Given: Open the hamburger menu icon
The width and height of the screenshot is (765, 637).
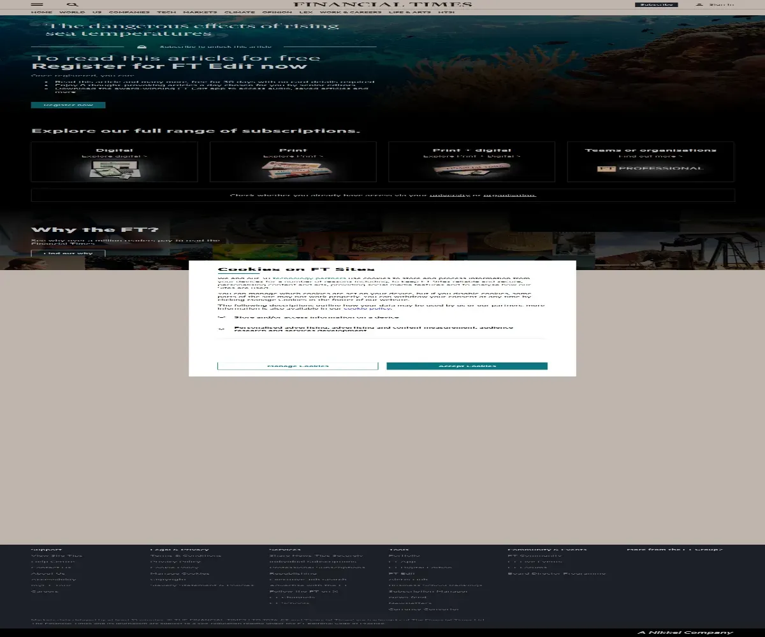Looking at the screenshot, I should coord(37,4).
